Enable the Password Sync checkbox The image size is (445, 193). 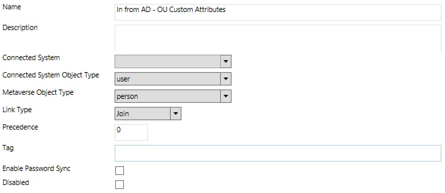119,171
